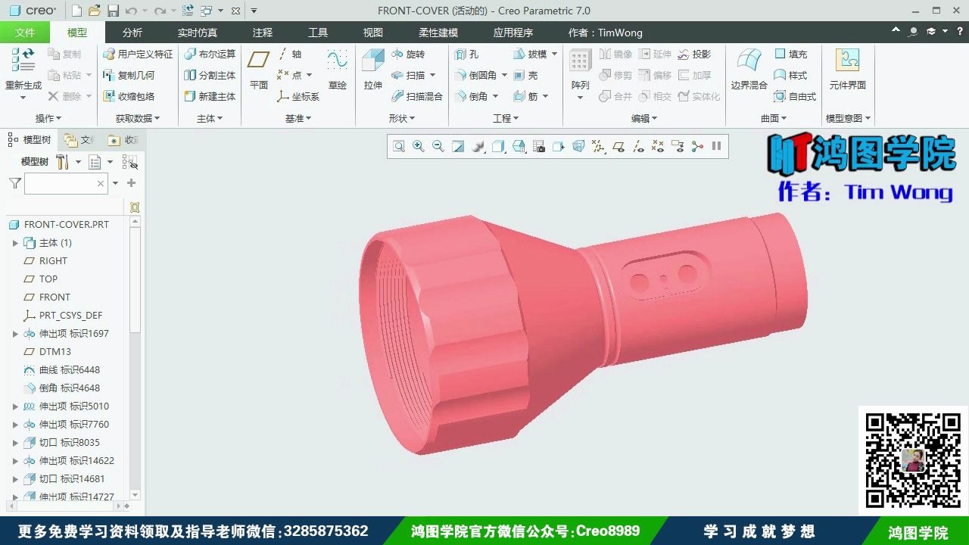Screen dimensions: 969x545
Task: Expand the 主体 (1) node in model tree
Action: 15,242
